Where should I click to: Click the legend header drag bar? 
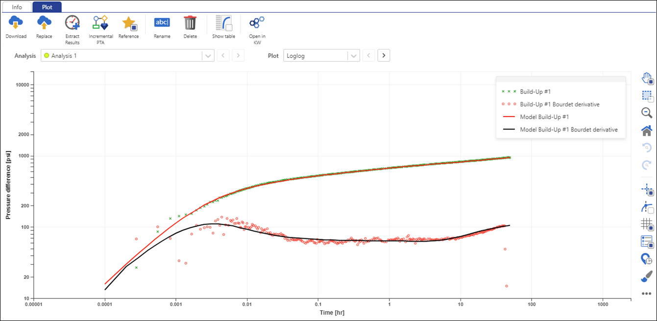point(561,79)
